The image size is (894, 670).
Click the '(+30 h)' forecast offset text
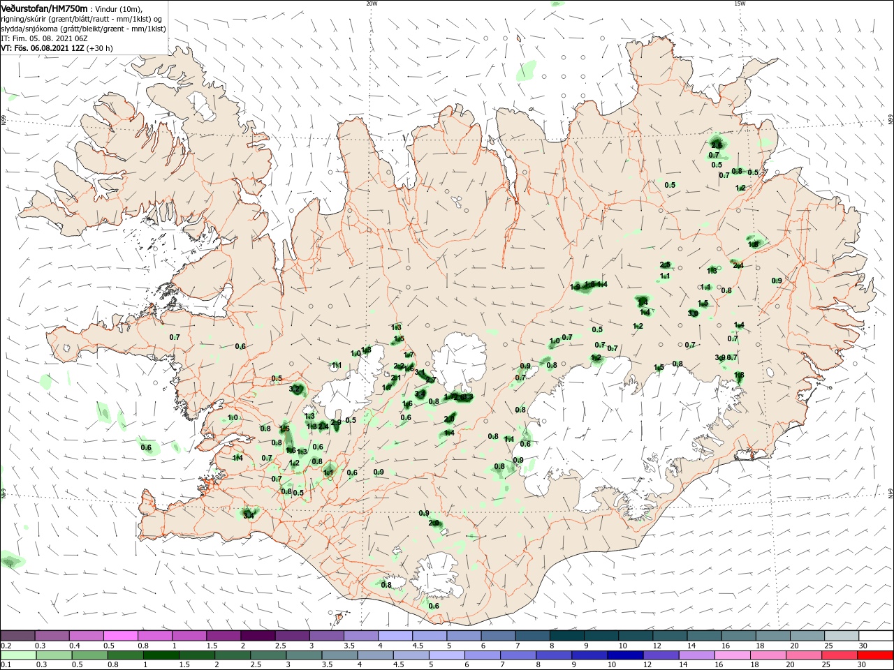pyautogui.click(x=100, y=48)
